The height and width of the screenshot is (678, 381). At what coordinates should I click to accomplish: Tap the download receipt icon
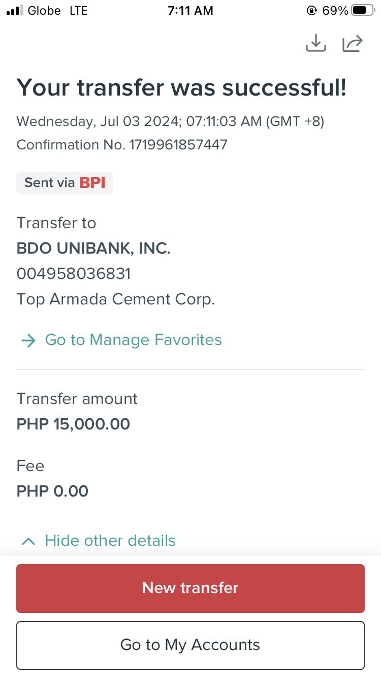pyautogui.click(x=315, y=43)
